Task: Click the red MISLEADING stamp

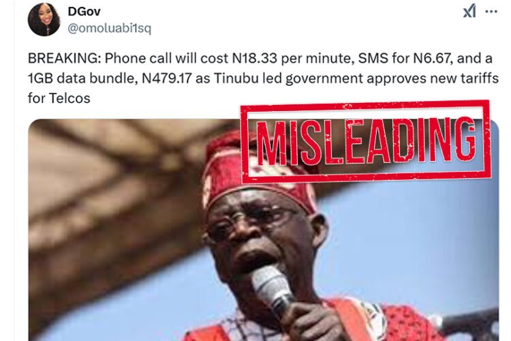Action: pos(366,142)
